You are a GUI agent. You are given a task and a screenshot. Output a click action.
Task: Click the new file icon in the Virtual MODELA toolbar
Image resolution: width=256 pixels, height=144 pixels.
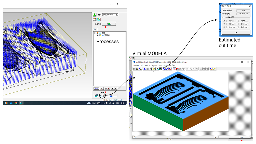click(134, 69)
